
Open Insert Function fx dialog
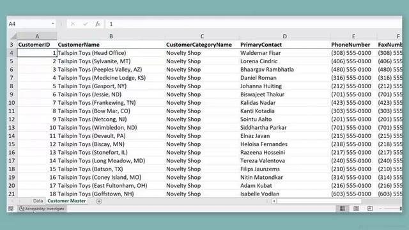pos(98,24)
